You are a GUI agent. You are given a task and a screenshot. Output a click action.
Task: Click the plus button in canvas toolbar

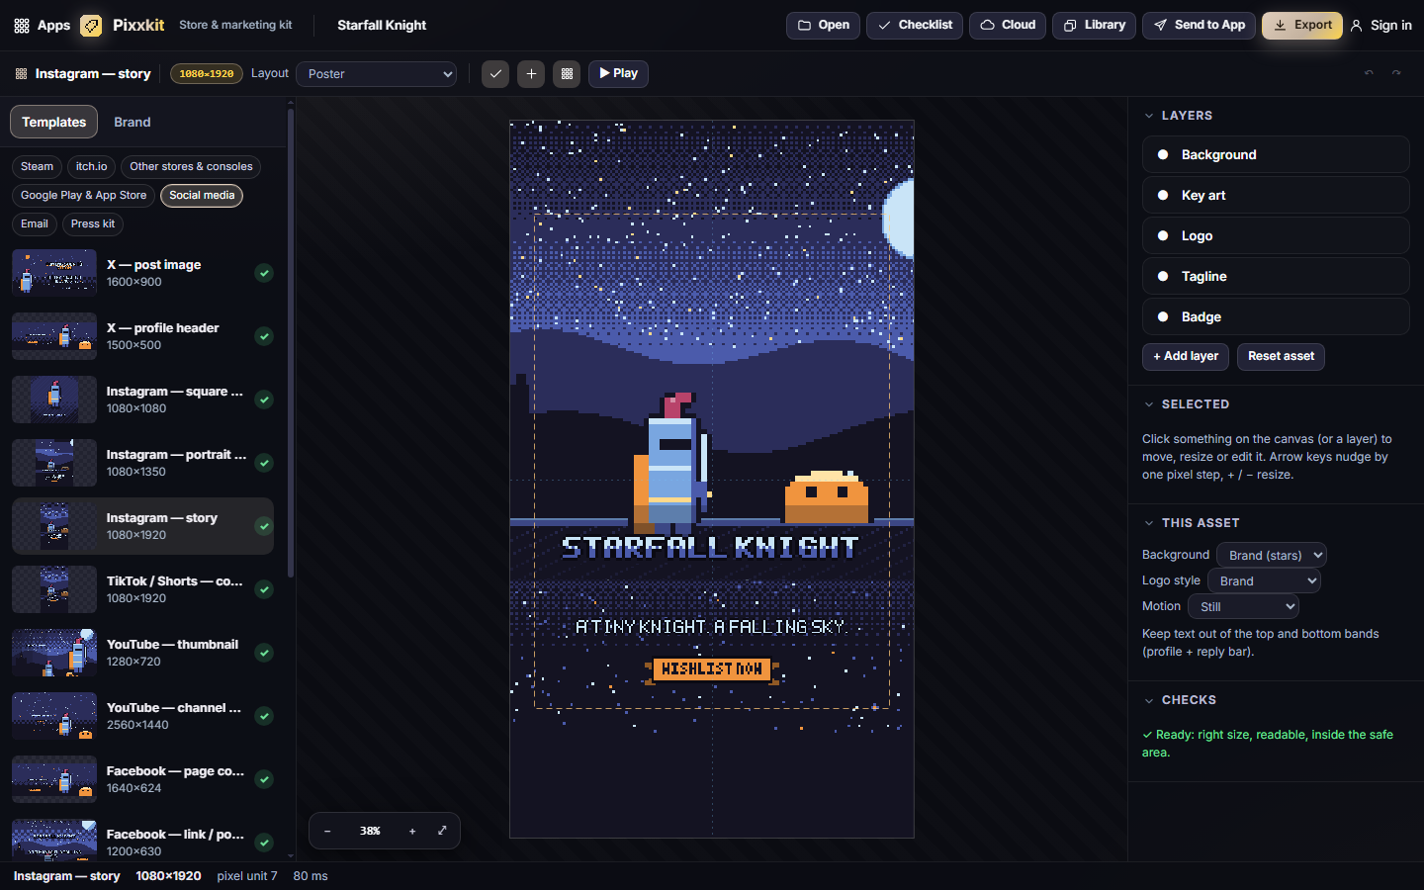[531, 74]
